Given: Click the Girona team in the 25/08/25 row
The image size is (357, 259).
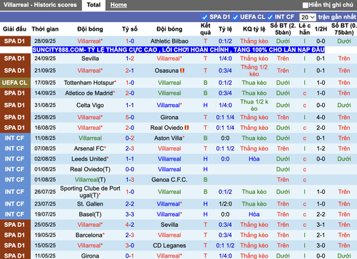Looking at the screenshot, I should click(169, 117).
